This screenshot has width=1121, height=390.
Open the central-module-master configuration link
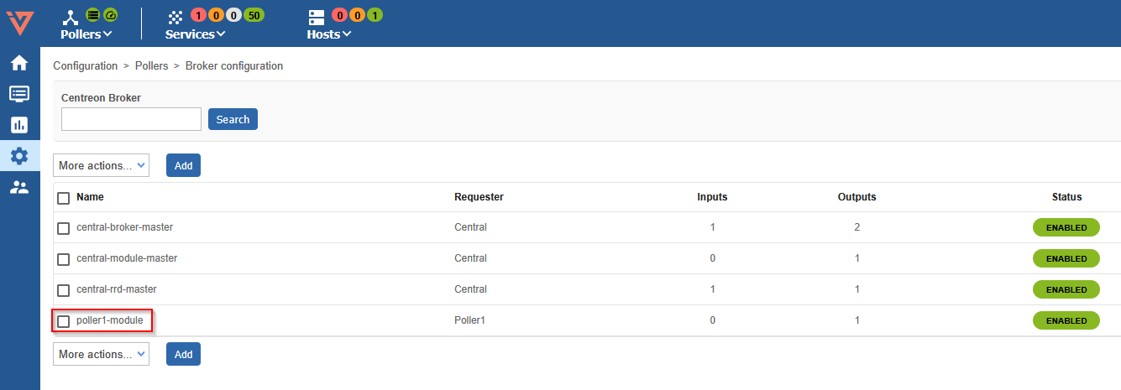127,258
